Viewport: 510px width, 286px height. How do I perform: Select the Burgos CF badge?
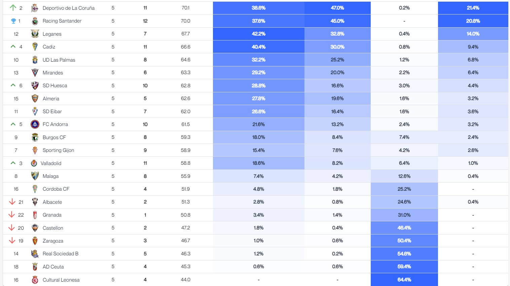35,137
